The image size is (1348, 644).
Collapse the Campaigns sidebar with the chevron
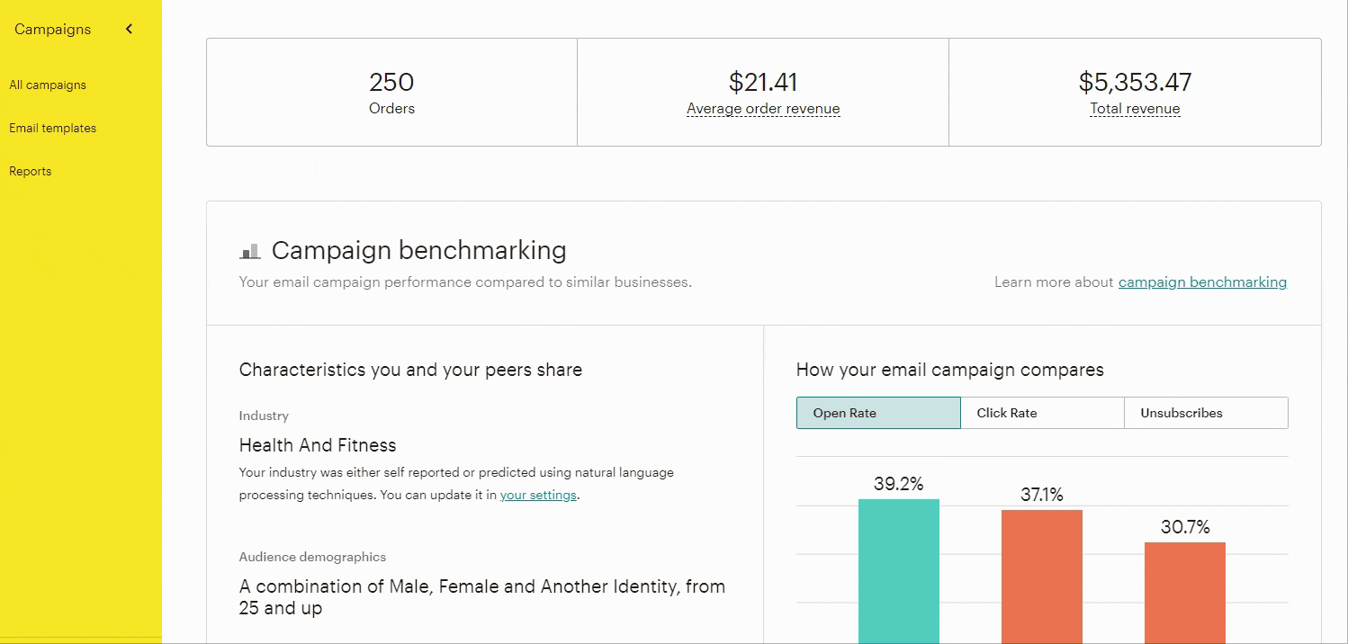129,29
